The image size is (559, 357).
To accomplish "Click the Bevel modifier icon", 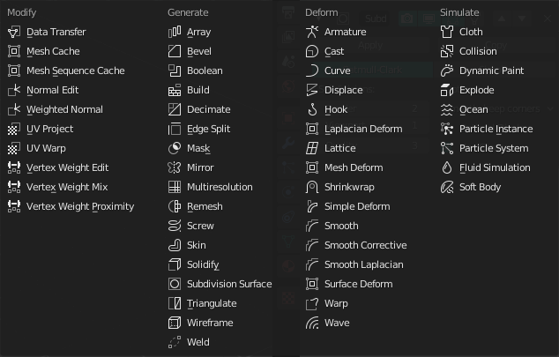I will (x=175, y=51).
